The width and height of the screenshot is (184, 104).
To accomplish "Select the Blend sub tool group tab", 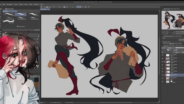I will point(10,11).
